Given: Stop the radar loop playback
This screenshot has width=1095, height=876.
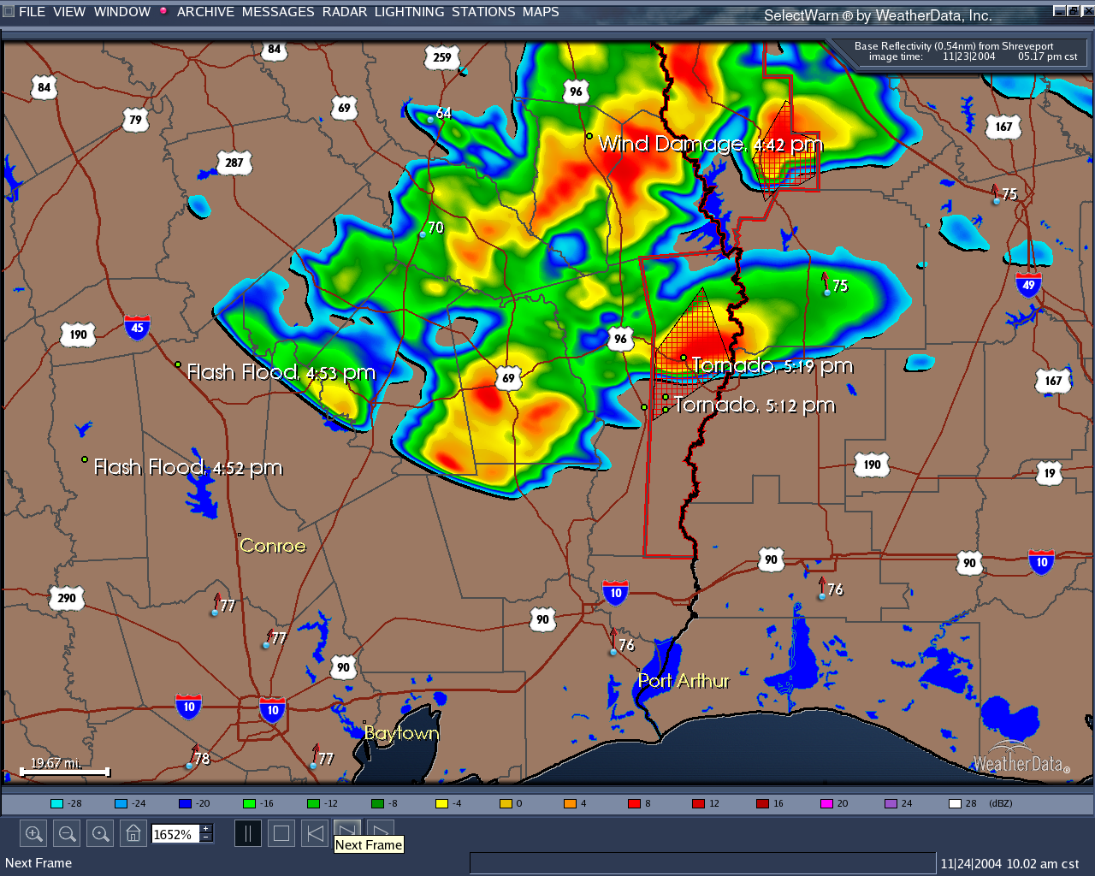Looking at the screenshot, I should 281,832.
